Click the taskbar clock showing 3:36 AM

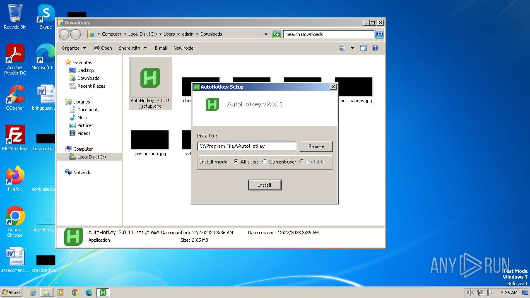(509, 293)
